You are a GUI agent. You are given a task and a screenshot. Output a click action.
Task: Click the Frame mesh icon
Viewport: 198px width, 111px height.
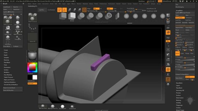[x=168, y=49]
